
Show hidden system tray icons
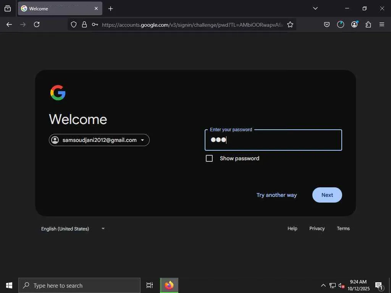coord(323,285)
